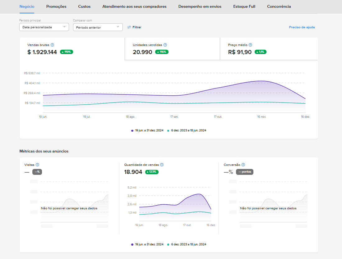Toggle purple series in bottom metrics legend
This screenshot has width=342, height=259.
coord(147,244)
